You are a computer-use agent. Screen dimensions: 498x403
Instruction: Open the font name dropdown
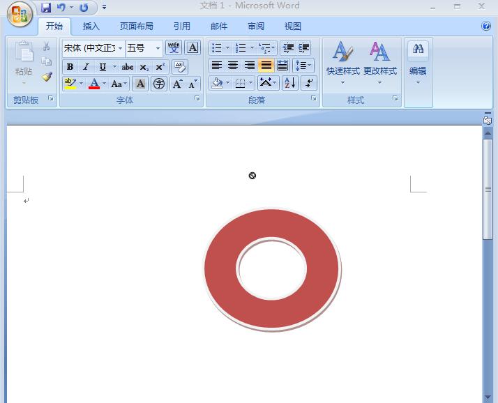(x=121, y=48)
